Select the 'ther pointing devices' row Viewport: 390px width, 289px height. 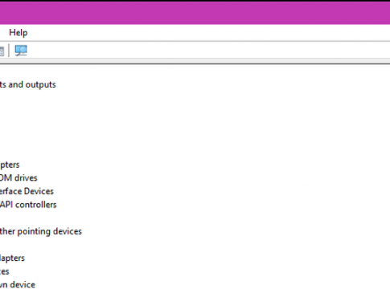[x=41, y=231]
